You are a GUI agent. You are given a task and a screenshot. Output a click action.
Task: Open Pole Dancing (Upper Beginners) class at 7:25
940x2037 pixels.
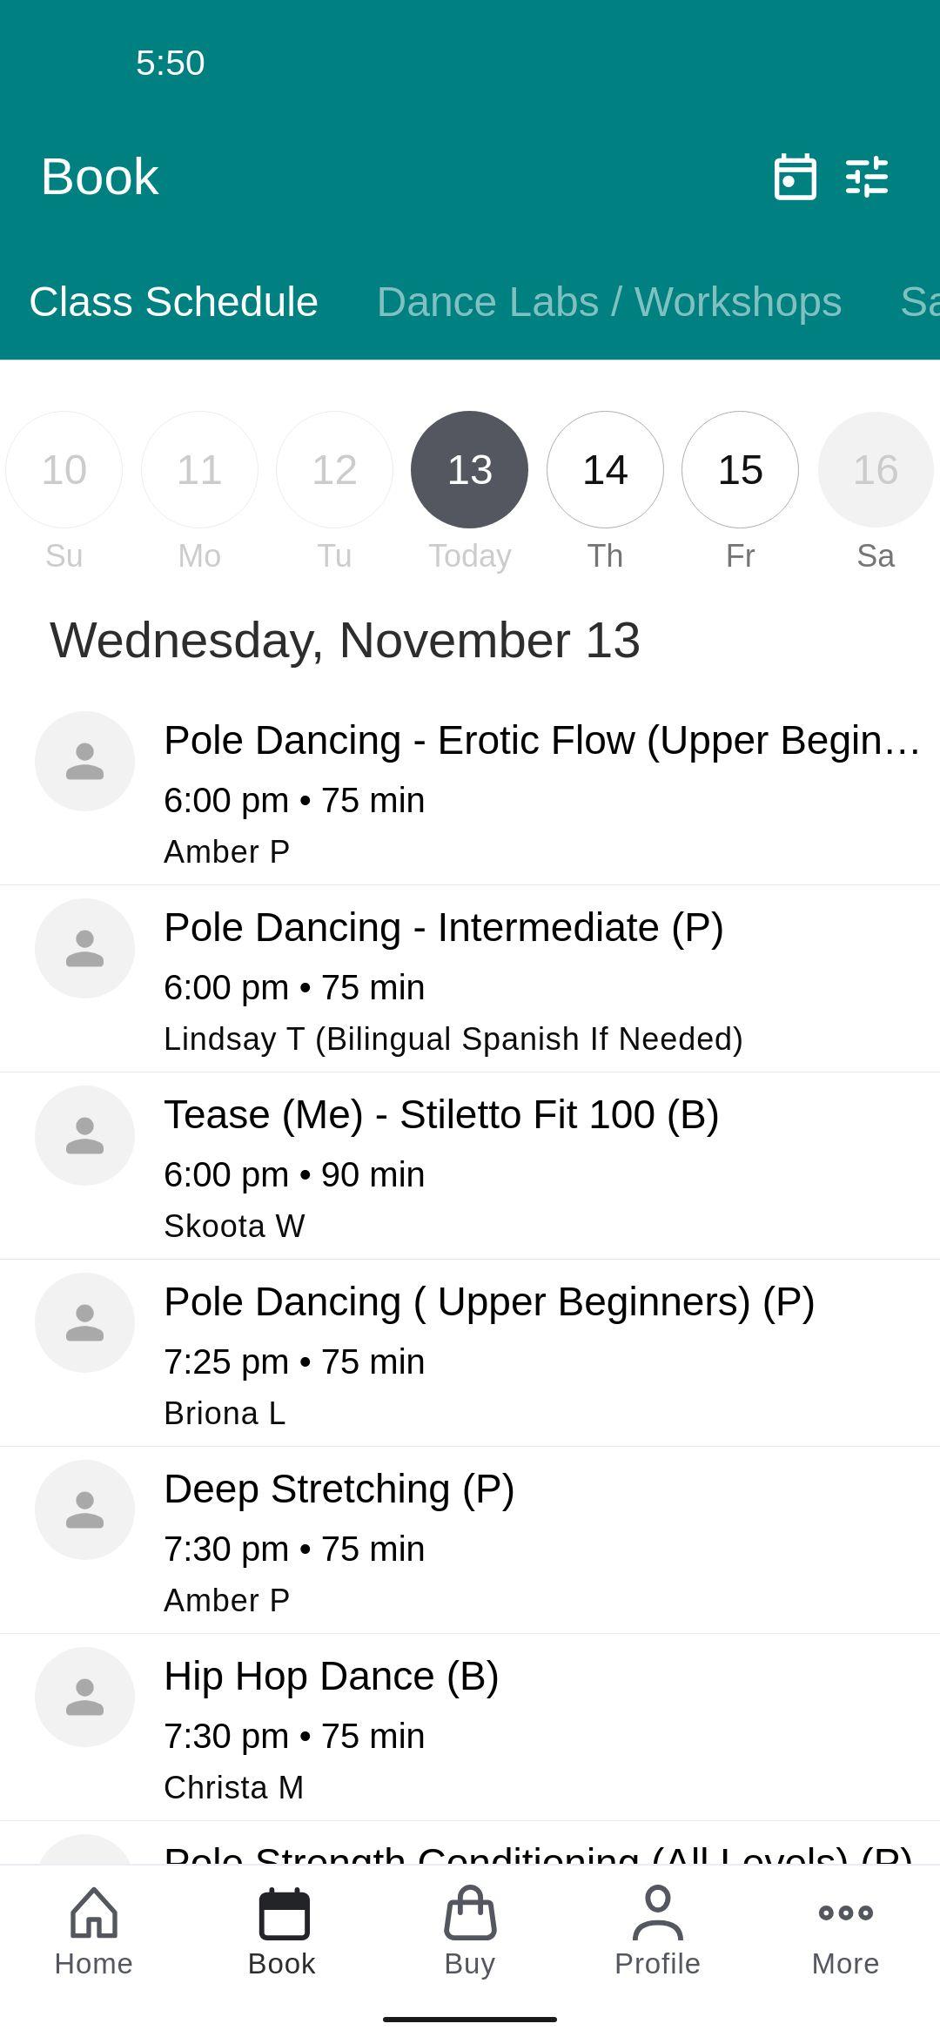[470, 1354]
